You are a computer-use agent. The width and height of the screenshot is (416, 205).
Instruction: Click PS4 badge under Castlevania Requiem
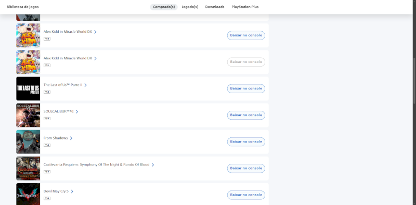pos(47,172)
